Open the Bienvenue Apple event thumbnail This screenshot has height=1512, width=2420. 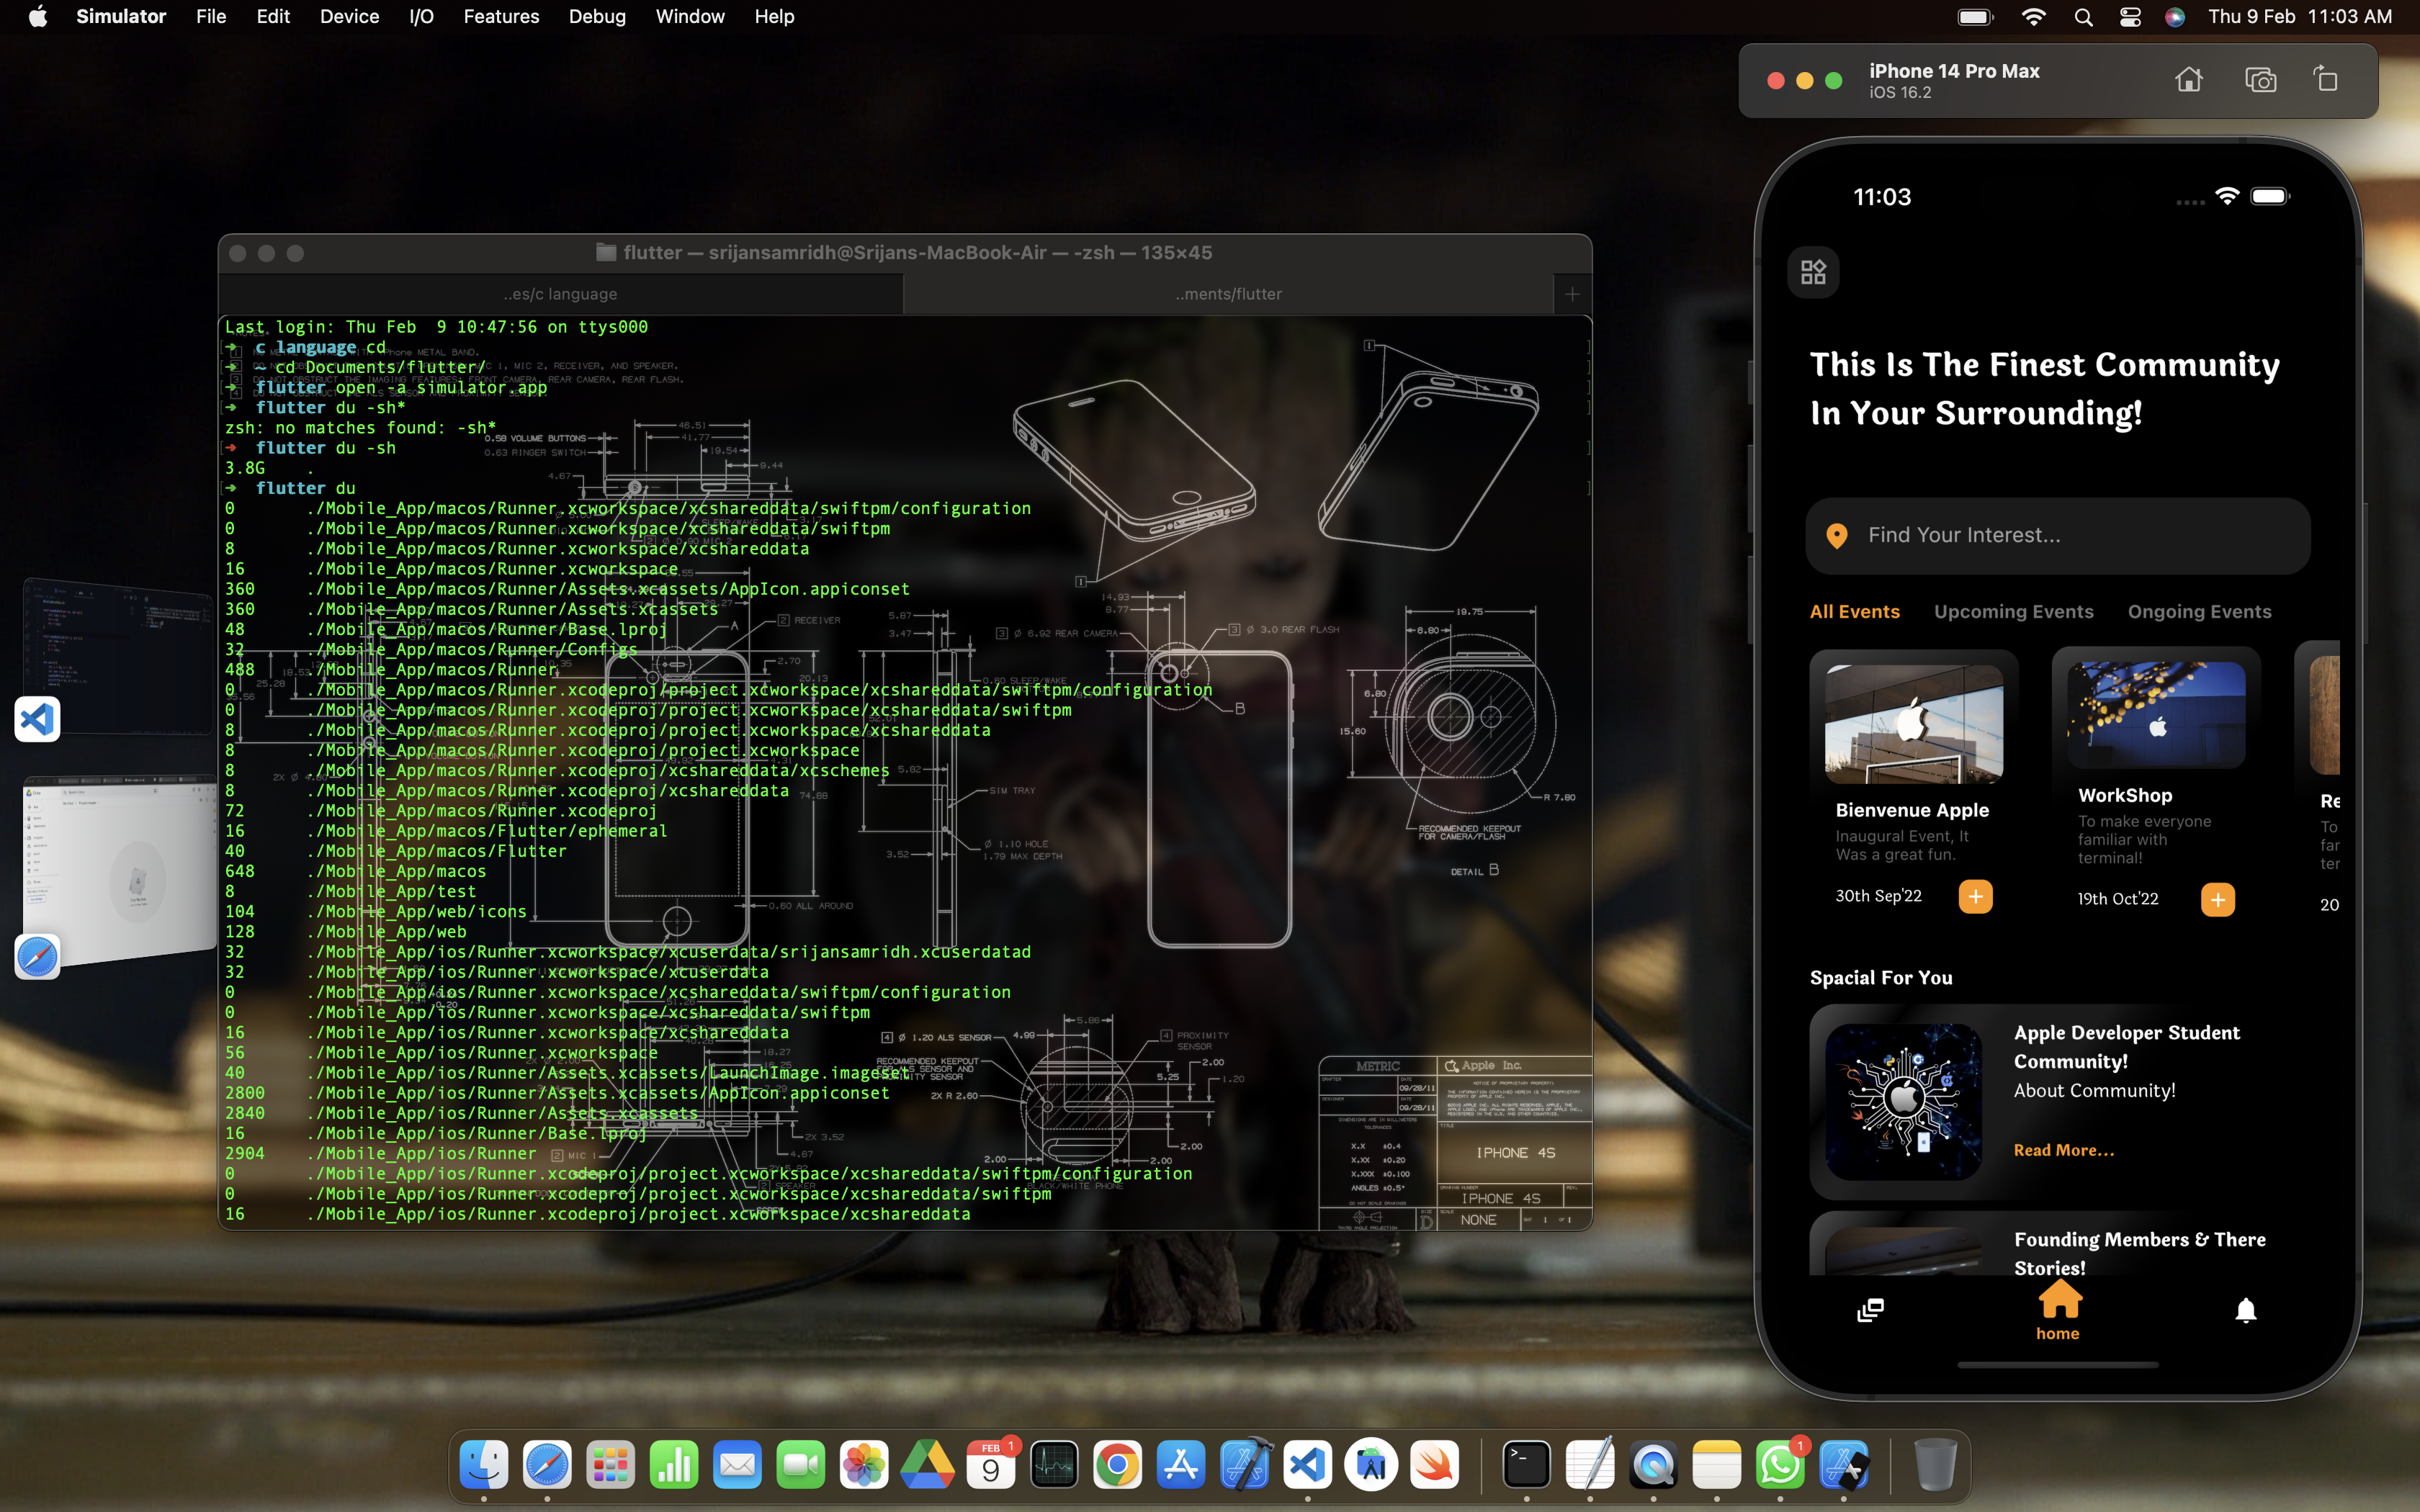tap(1913, 724)
